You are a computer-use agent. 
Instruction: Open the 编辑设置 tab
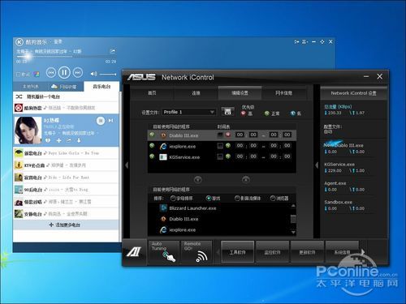coord(240,93)
